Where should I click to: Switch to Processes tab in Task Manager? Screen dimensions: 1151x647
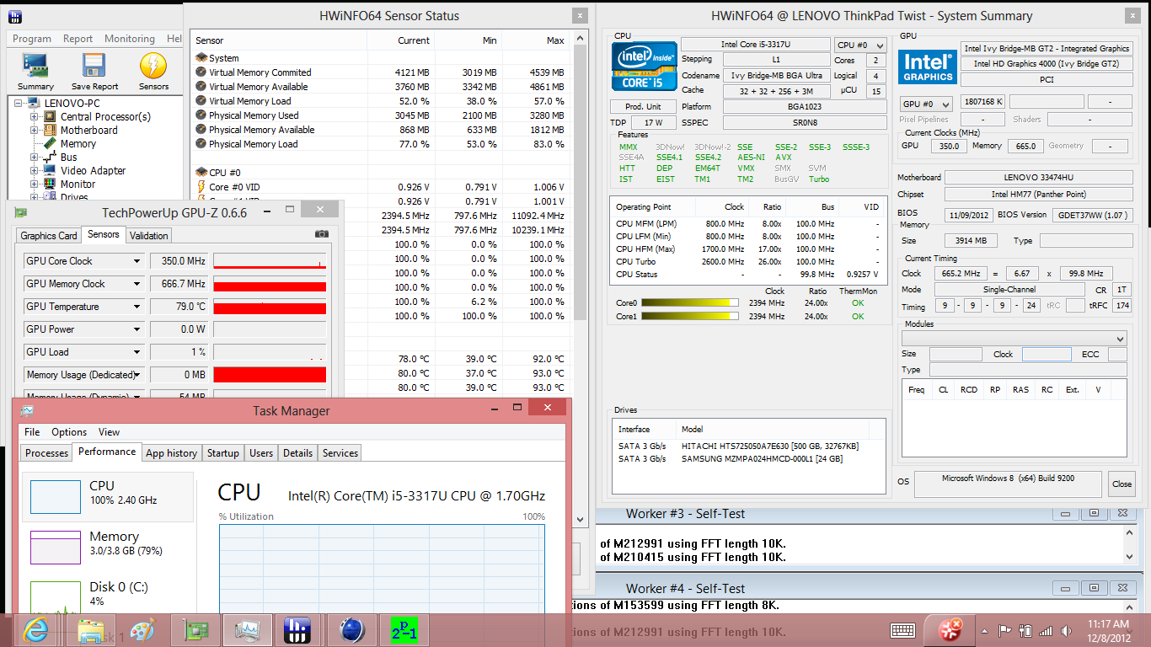click(x=46, y=452)
